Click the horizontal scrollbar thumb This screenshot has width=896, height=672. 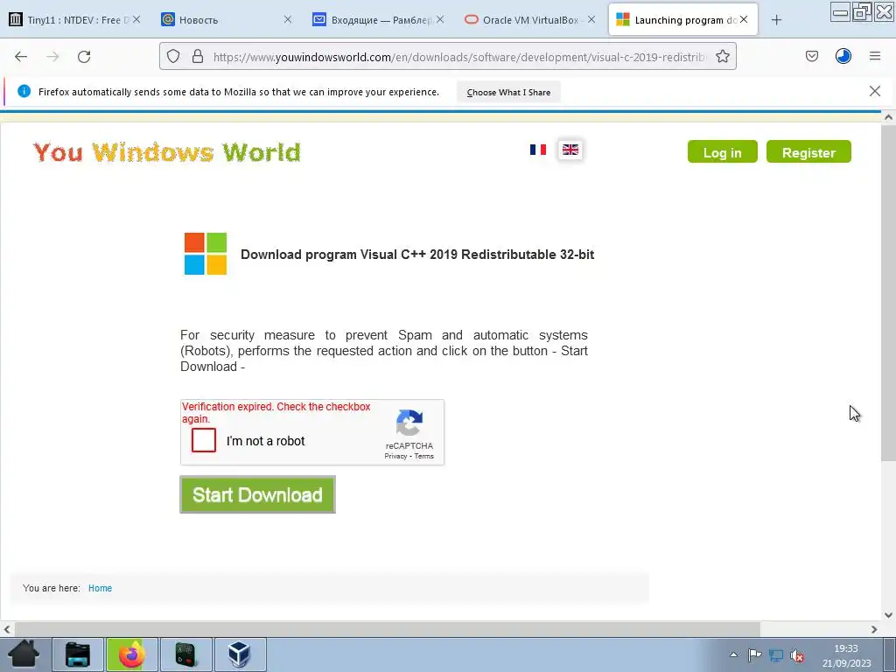(387, 629)
